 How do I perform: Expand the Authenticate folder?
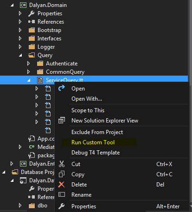click(28, 64)
